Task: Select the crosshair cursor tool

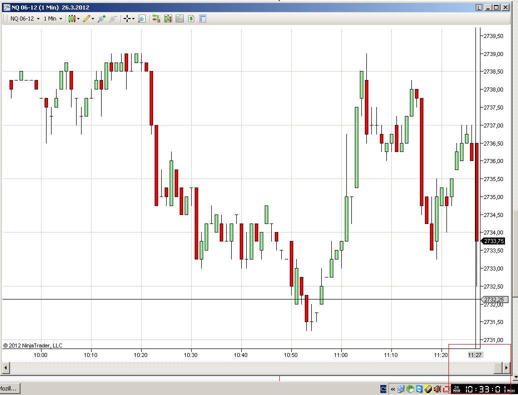Action: pyautogui.click(x=127, y=19)
